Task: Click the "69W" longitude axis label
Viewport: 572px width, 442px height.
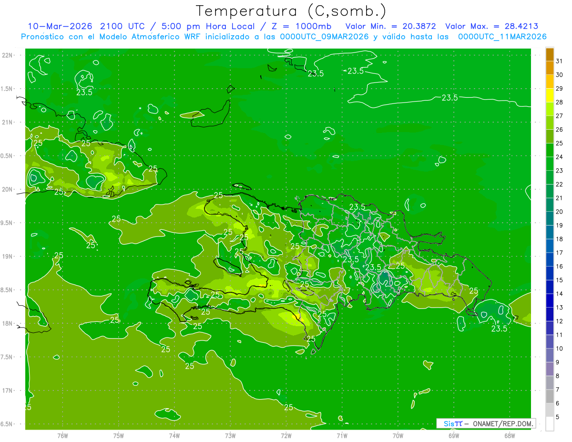Action: (x=454, y=435)
